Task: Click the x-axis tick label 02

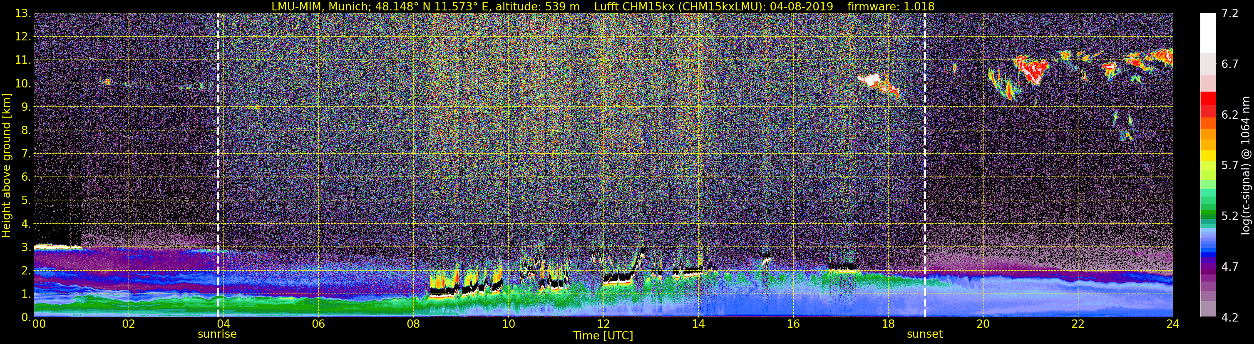Action: point(128,324)
